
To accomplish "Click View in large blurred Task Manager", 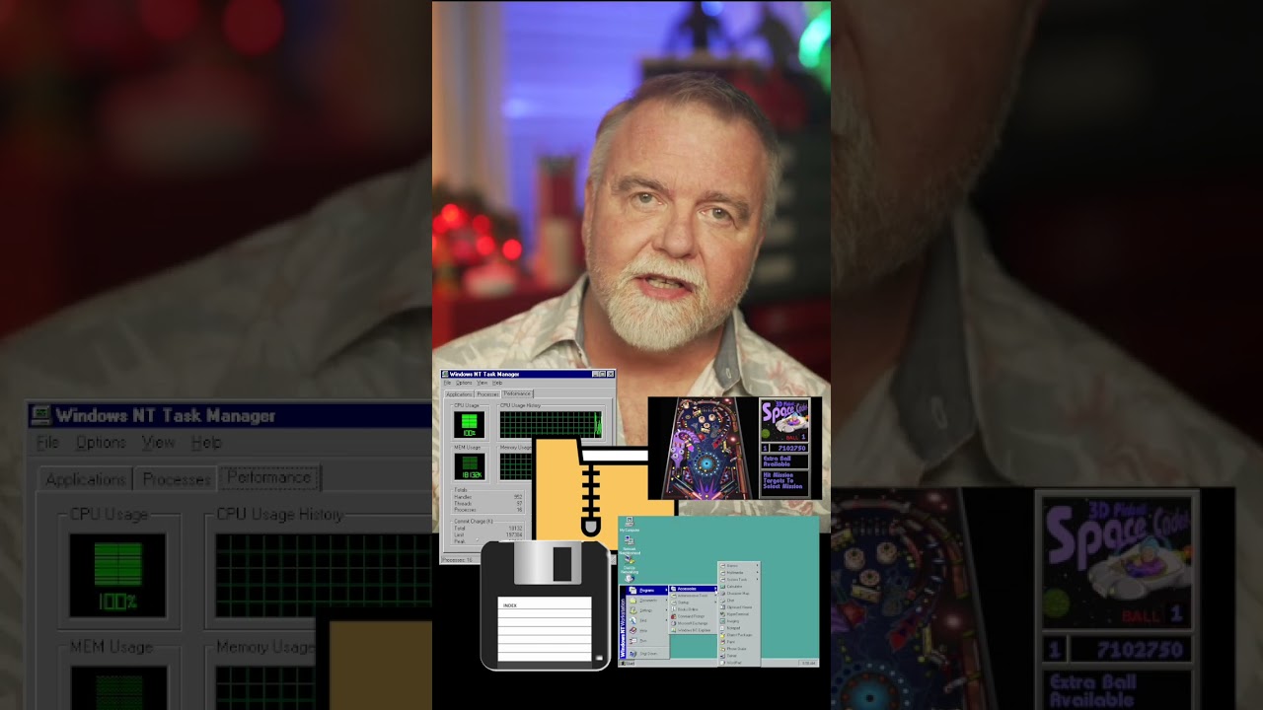I will point(158,442).
